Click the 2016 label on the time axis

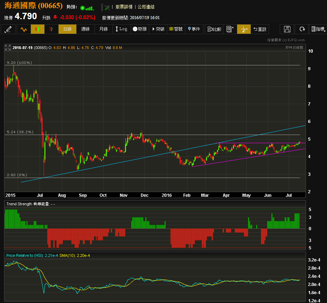(167, 195)
